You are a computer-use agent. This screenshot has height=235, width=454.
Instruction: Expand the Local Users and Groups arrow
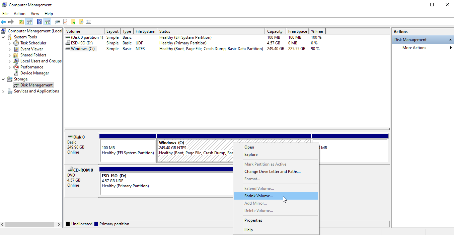click(9, 61)
